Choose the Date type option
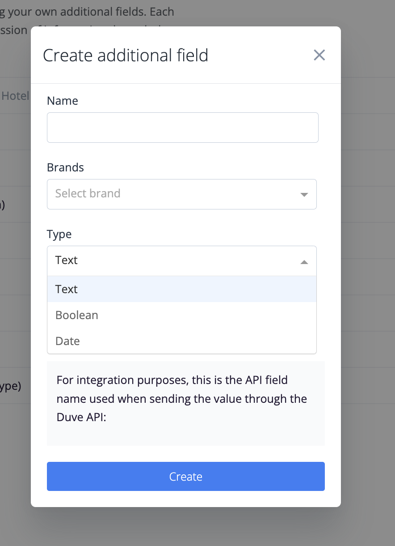Viewport: 395px width, 546px height. (x=182, y=341)
